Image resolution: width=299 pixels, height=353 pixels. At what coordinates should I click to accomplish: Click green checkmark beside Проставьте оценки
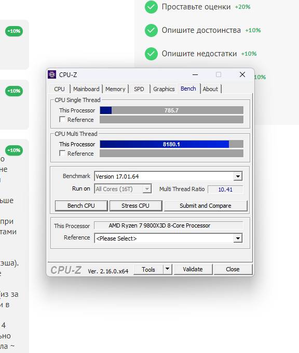click(151, 7)
